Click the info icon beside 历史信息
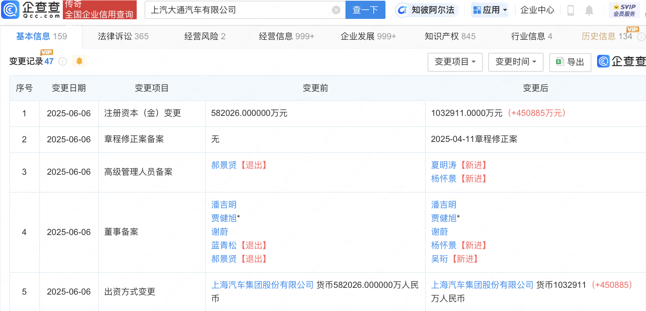 641,36
